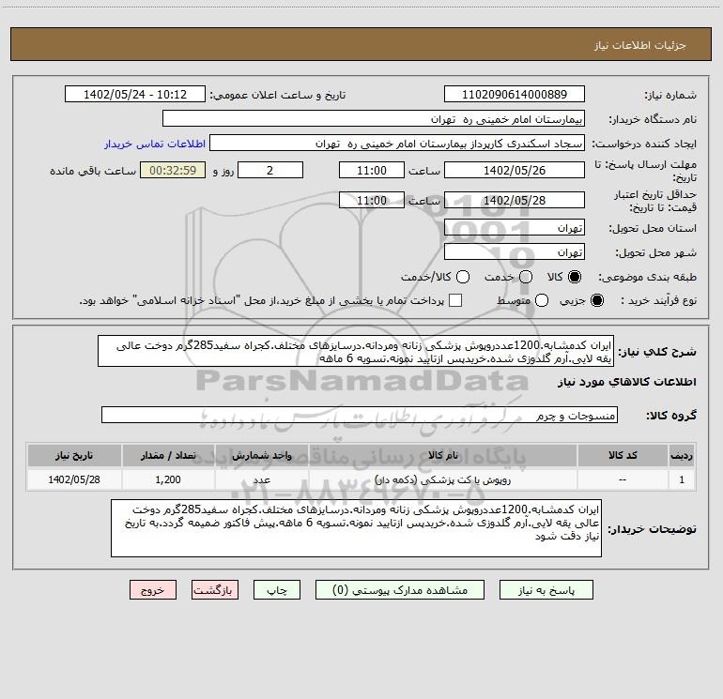Click the row number cell 1

pos(682,479)
